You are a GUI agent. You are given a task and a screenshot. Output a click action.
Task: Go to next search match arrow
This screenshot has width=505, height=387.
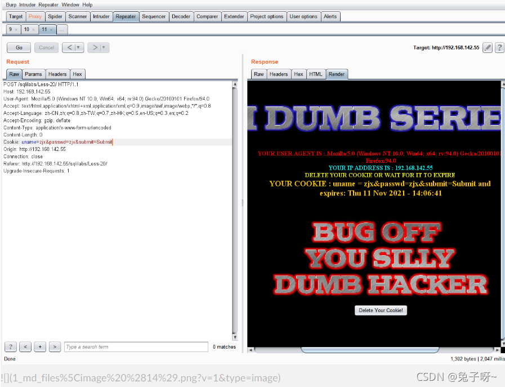pos(55,346)
